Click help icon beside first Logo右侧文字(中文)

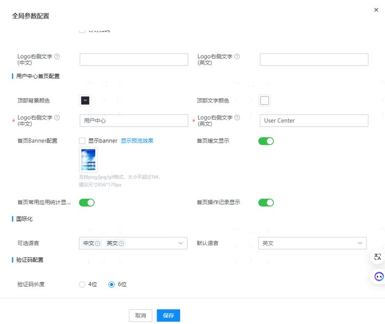(x=57, y=57)
